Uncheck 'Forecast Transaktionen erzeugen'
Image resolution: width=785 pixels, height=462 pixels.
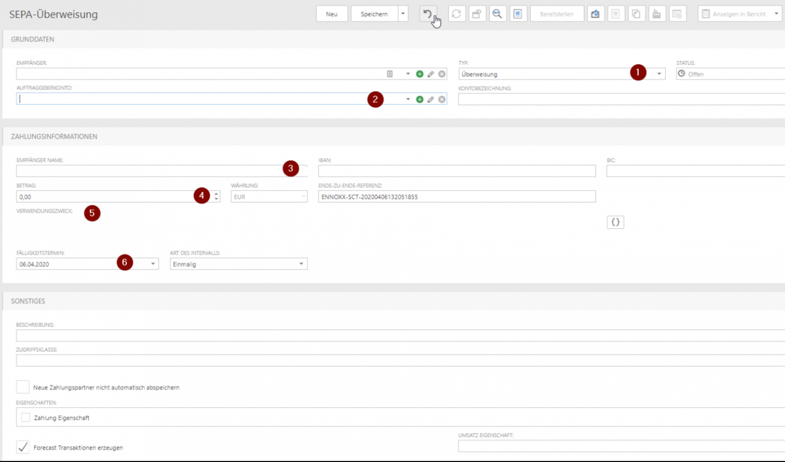(x=23, y=447)
